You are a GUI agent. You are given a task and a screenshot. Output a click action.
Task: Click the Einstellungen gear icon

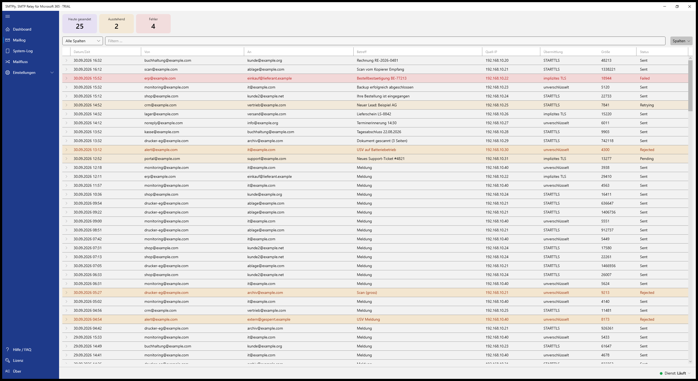[x=8, y=73]
